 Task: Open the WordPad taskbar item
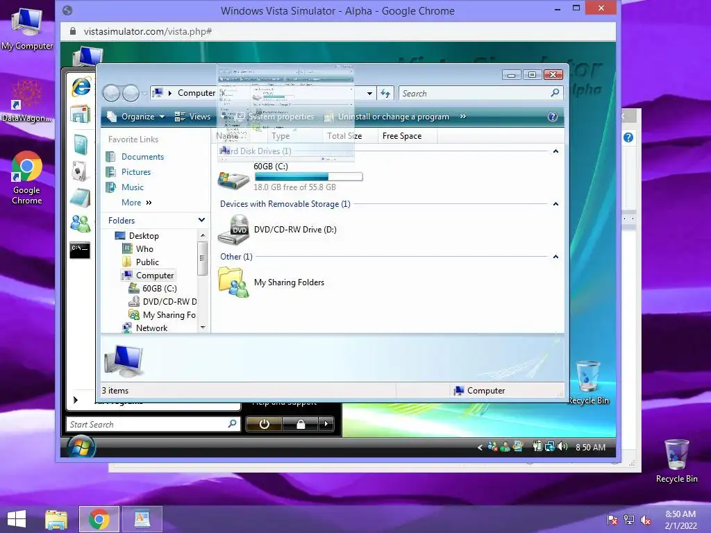(142, 519)
